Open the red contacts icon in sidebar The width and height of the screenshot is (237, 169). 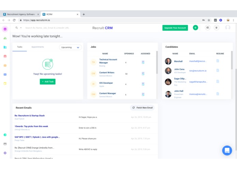click(5, 56)
